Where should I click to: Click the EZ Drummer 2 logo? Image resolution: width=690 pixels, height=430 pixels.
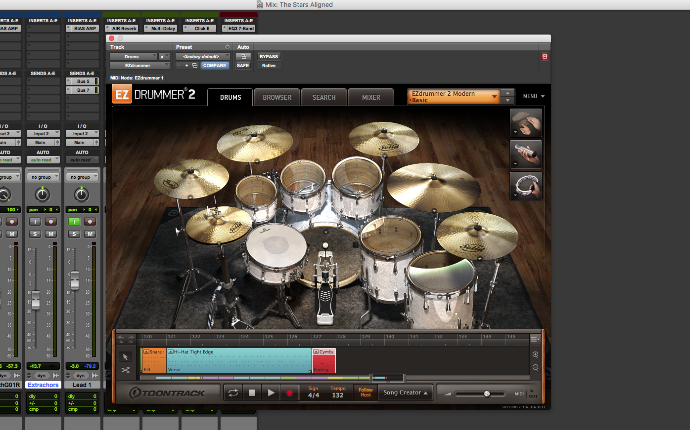tap(154, 95)
